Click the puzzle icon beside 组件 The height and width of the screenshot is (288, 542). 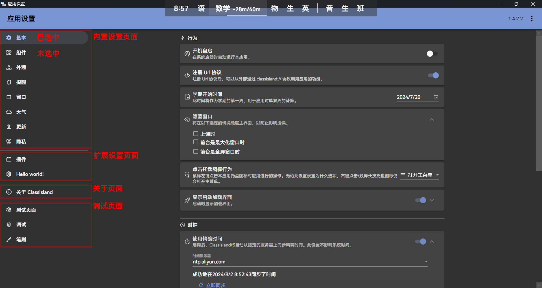pos(9,53)
